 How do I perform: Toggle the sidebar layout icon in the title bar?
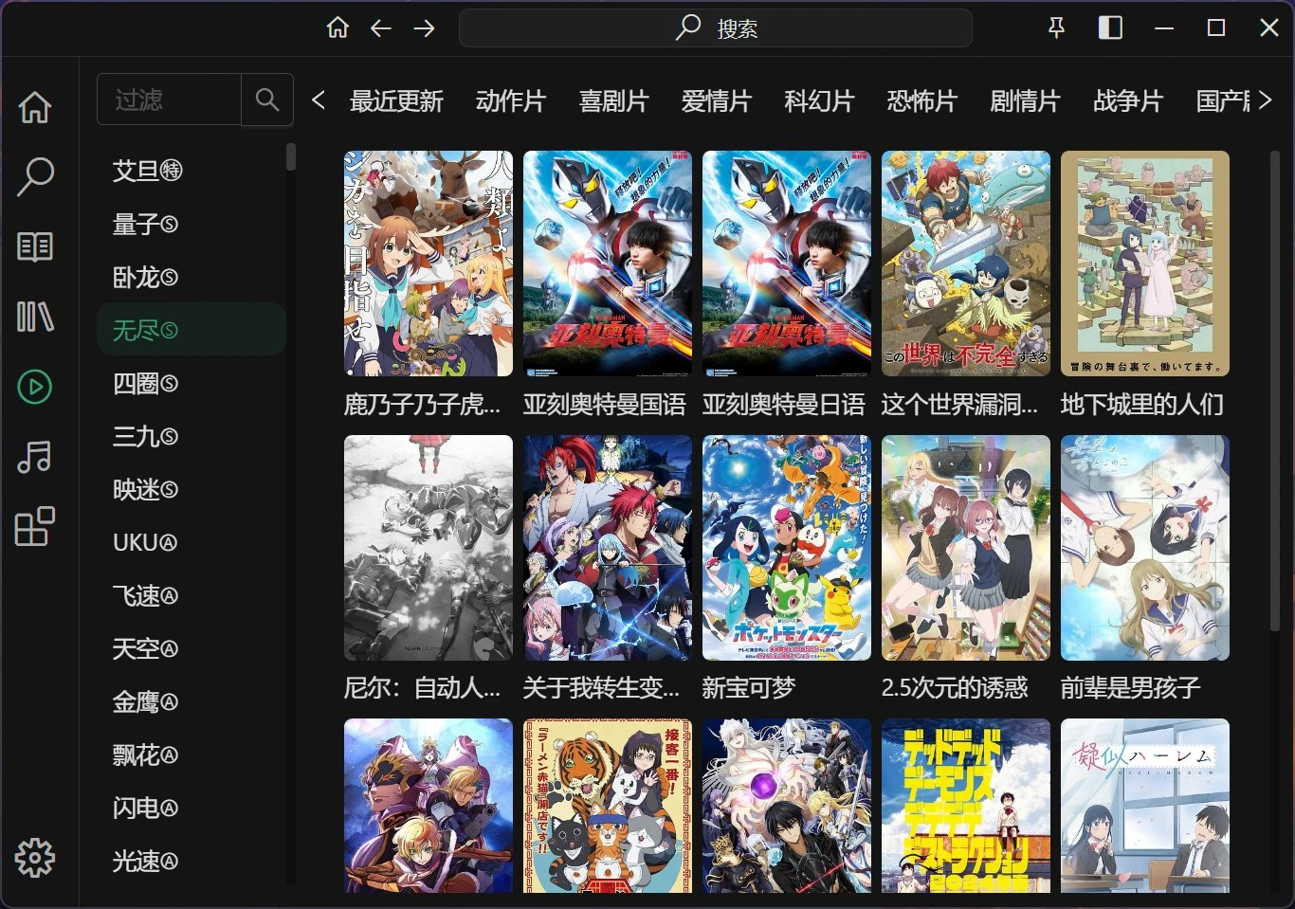tap(1110, 28)
